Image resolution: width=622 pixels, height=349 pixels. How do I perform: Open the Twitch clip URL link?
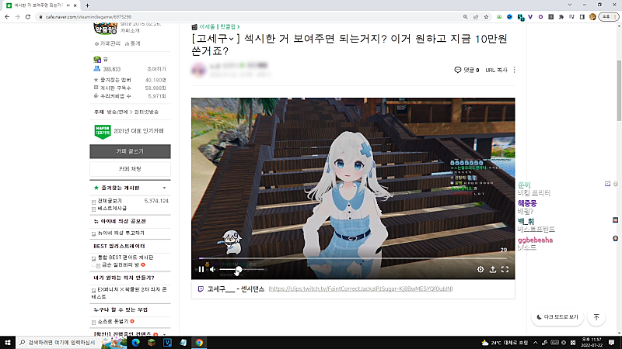coord(361,289)
